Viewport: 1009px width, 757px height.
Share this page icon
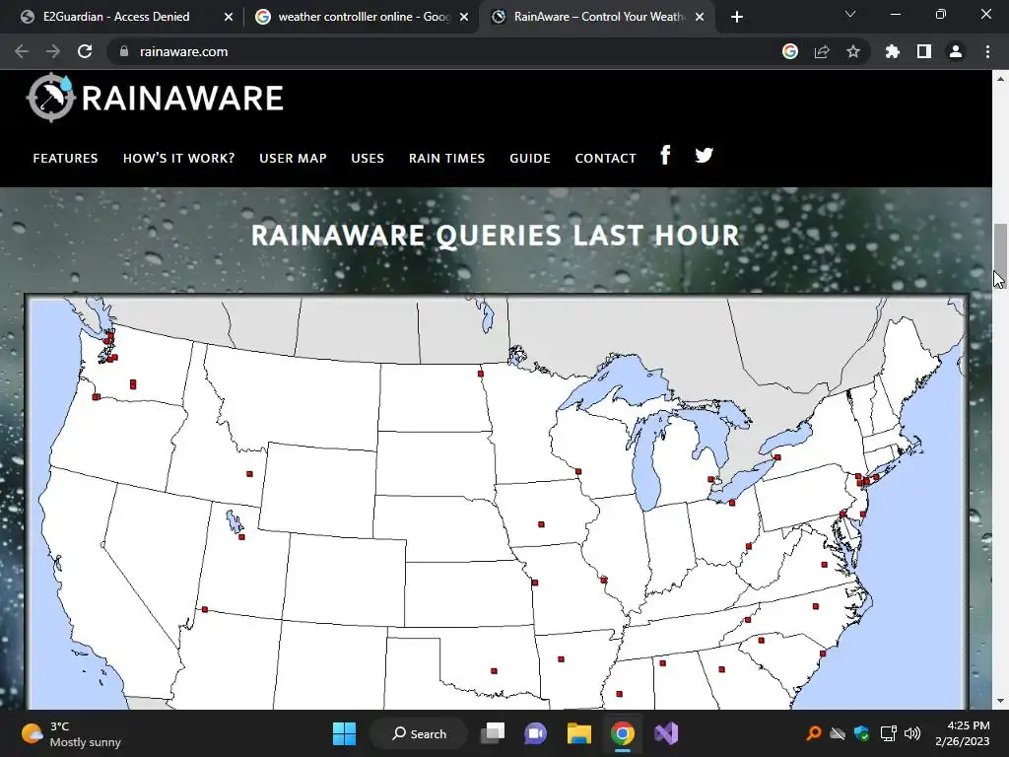tap(822, 51)
